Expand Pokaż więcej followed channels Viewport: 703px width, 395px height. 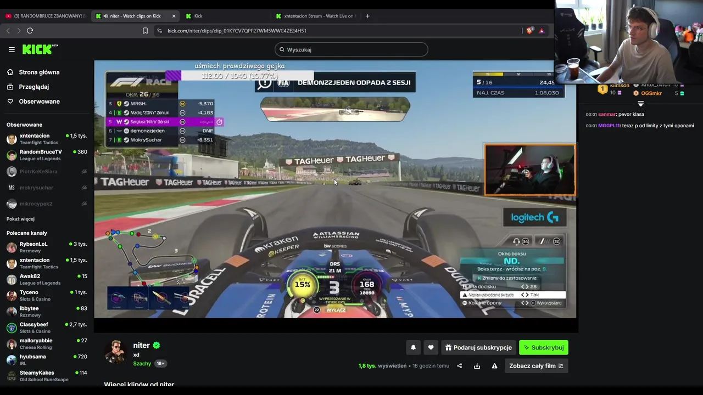[x=20, y=219]
